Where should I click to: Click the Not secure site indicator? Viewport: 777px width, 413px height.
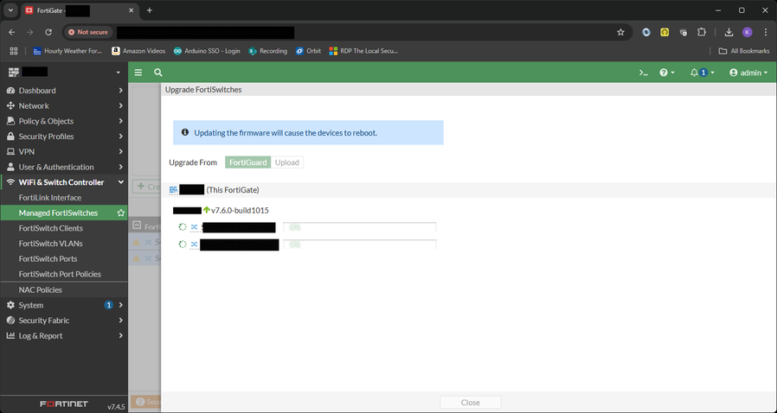(88, 32)
